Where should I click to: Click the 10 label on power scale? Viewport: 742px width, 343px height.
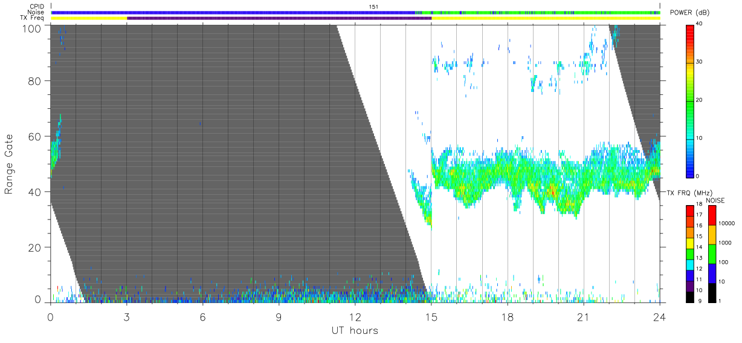tap(700, 138)
